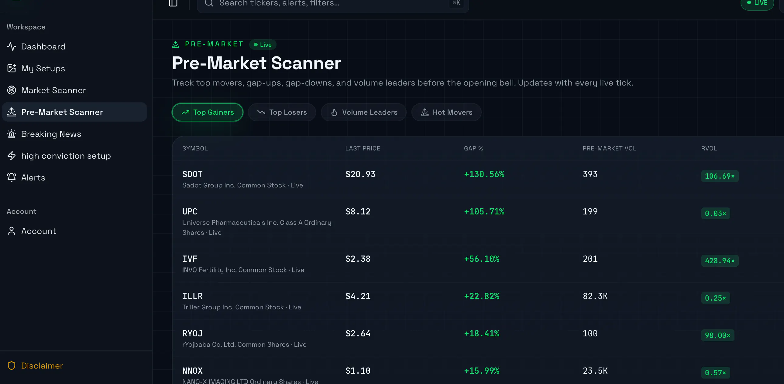The height and width of the screenshot is (384, 784).
Task: Click the Top Gainers trending-up icon
Action: coord(185,113)
